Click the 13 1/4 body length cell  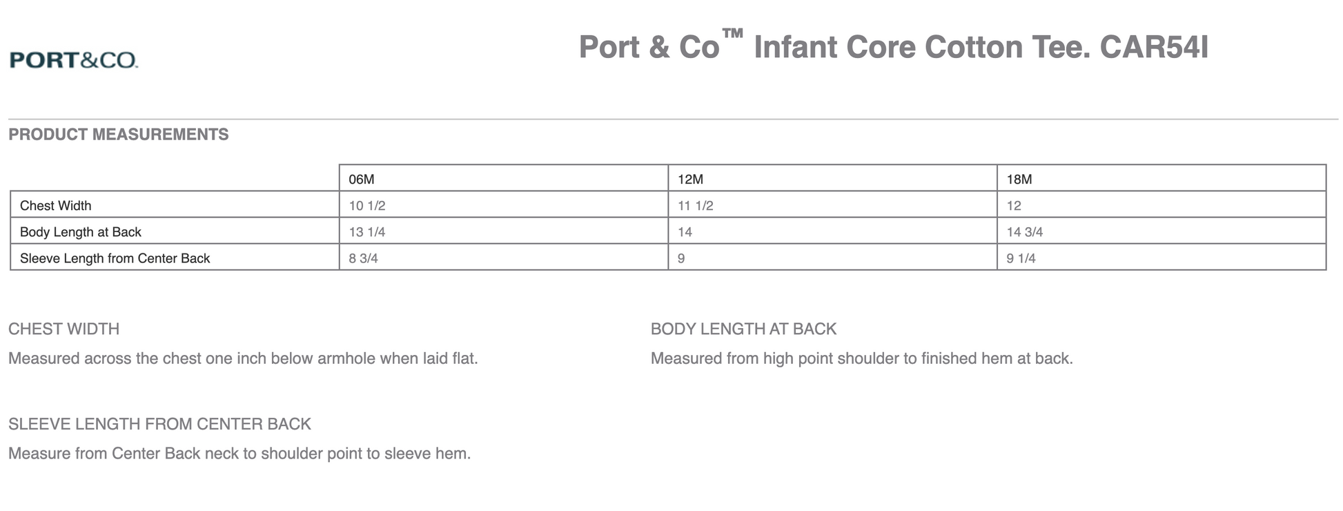point(367,232)
